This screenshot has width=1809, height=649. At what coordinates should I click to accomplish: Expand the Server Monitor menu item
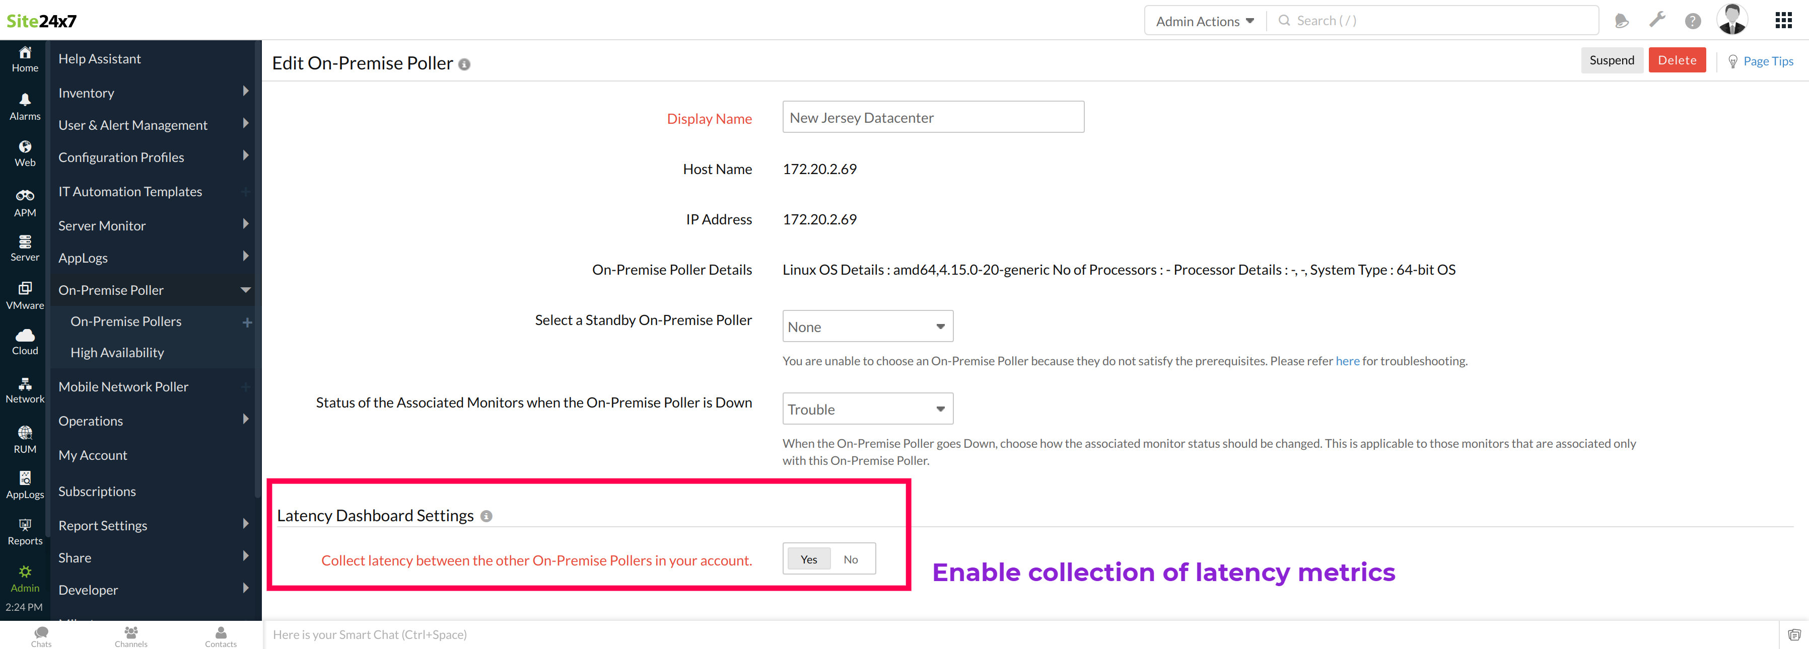point(102,225)
